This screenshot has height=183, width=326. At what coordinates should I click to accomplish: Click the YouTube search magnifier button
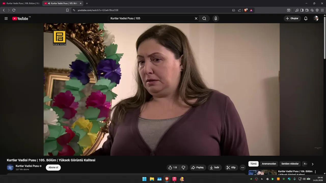(x=204, y=19)
